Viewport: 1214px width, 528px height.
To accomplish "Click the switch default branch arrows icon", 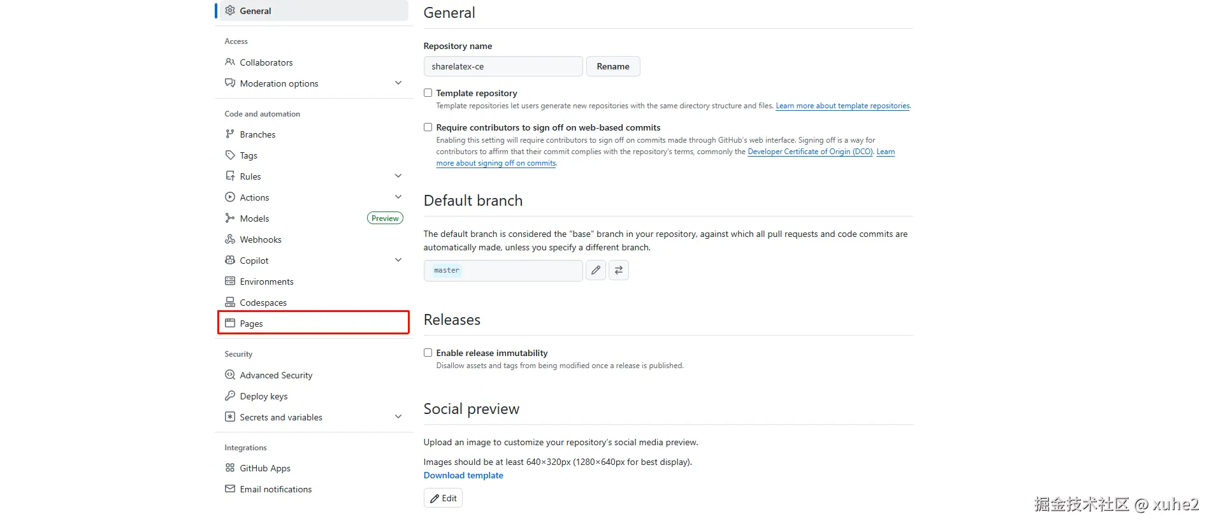I will (x=618, y=270).
